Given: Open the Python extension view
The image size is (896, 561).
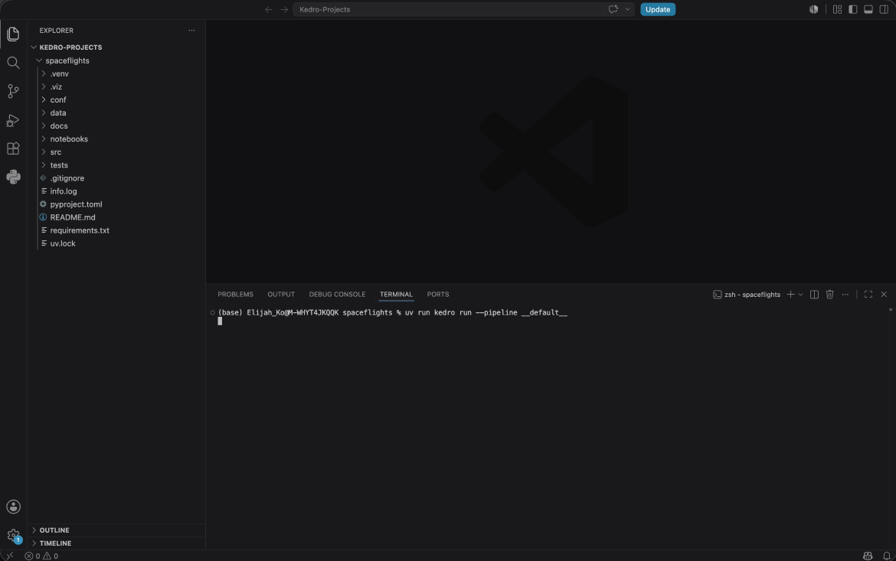Looking at the screenshot, I should pyautogui.click(x=13, y=177).
